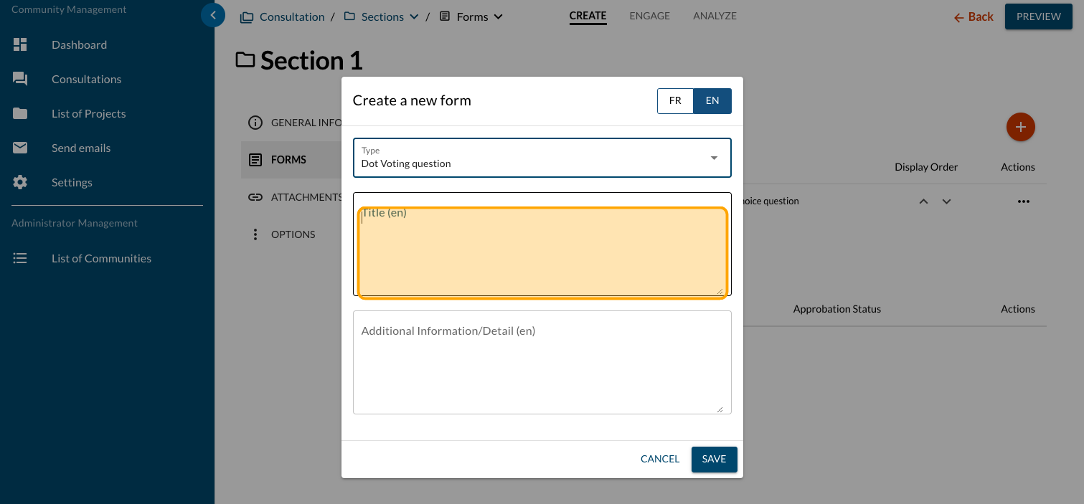Screen dimensions: 1084x504
Task: Click CANCEL to dismiss the form
Action: tap(659, 459)
